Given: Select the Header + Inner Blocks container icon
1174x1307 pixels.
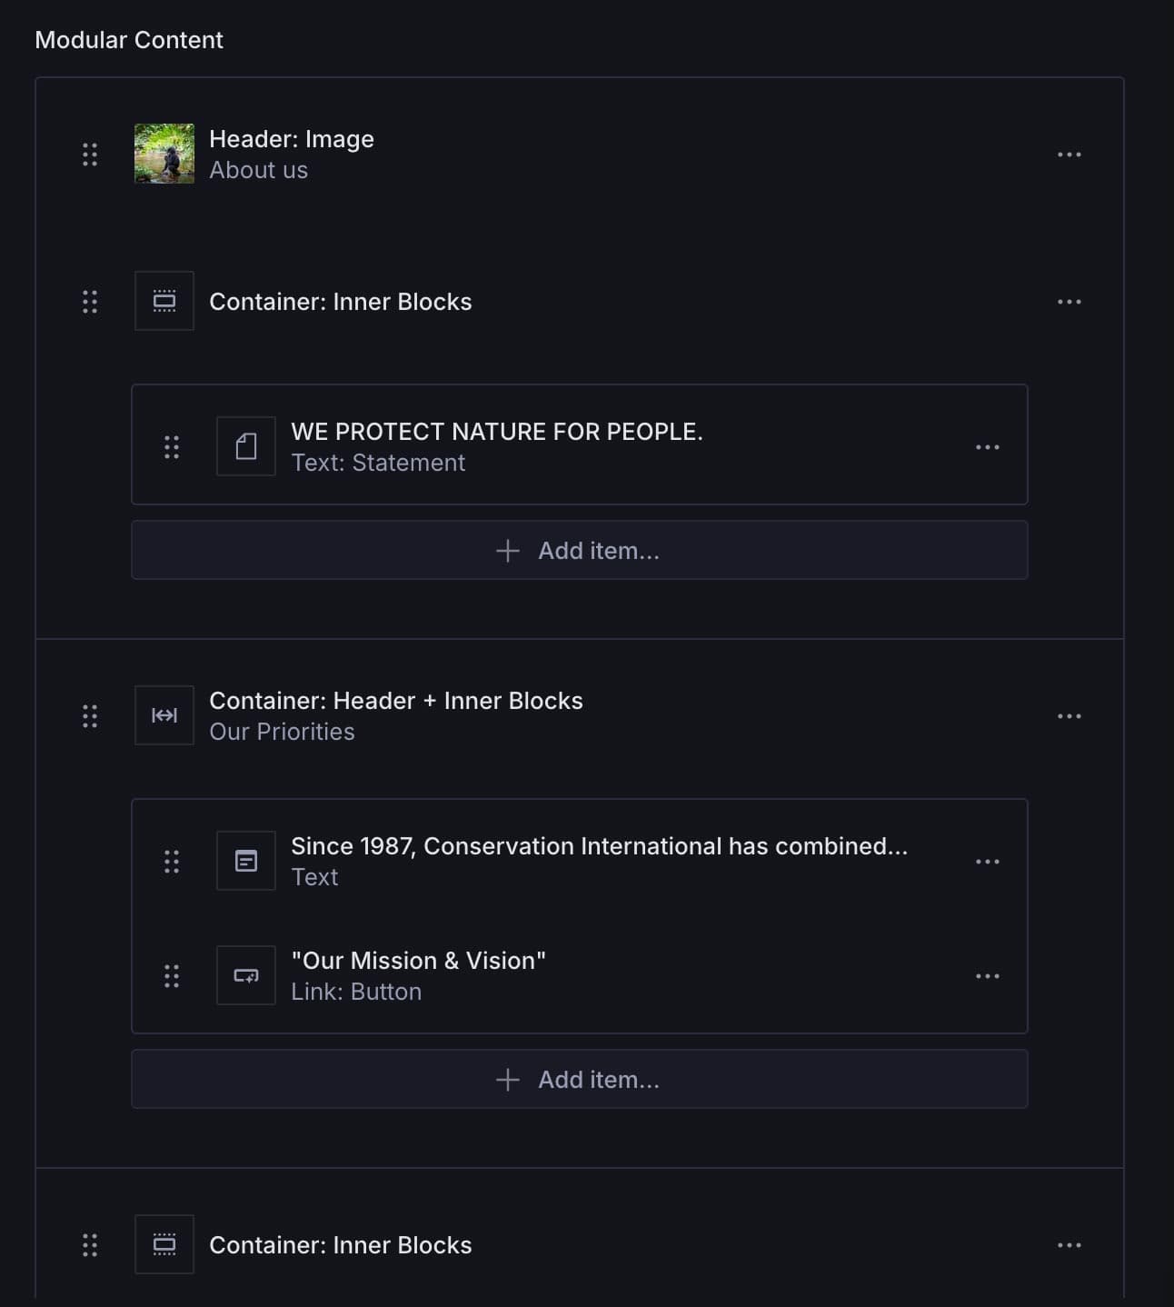Looking at the screenshot, I should click(x=164, y=715).
